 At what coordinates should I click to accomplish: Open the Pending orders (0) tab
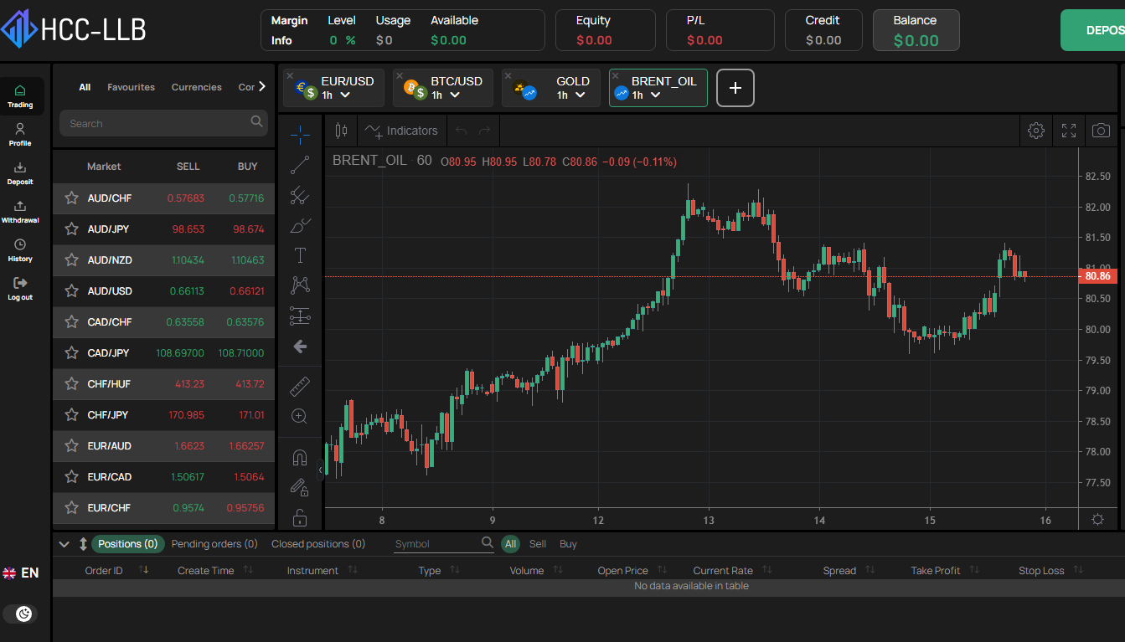click(214, 544)
